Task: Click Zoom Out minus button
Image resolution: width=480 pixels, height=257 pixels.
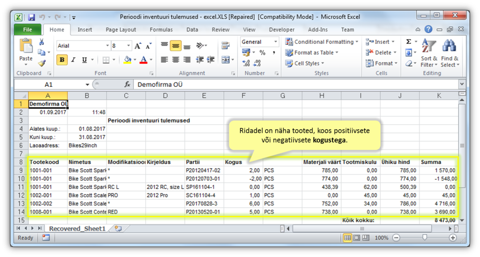Action: 396,238
